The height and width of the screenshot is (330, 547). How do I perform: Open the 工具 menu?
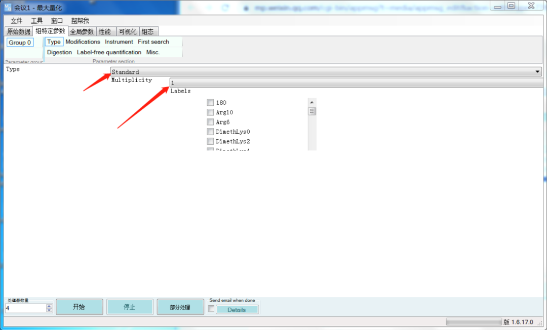[x=36, y=21]
